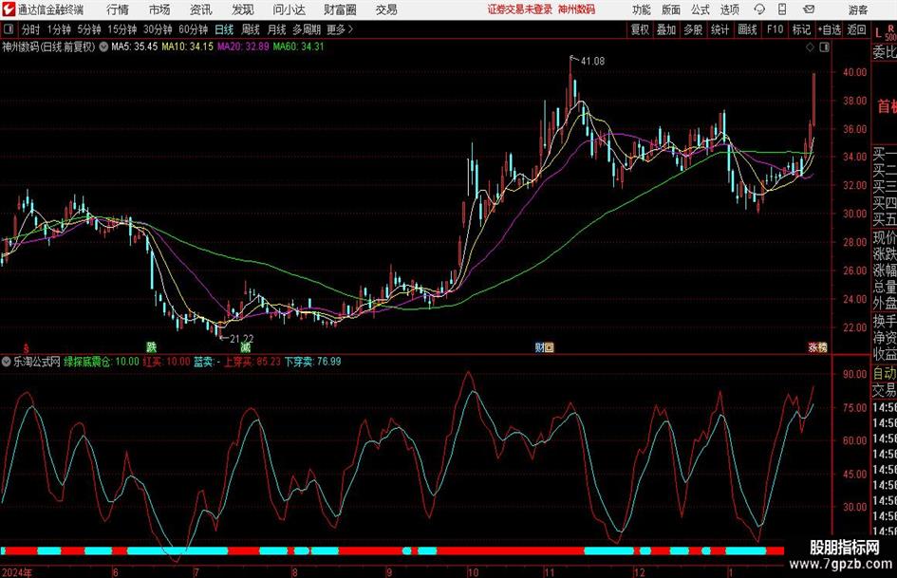Switch to the 15分钟 period tab
This screenshot has width=897, height=578.
tap(122, 29)
